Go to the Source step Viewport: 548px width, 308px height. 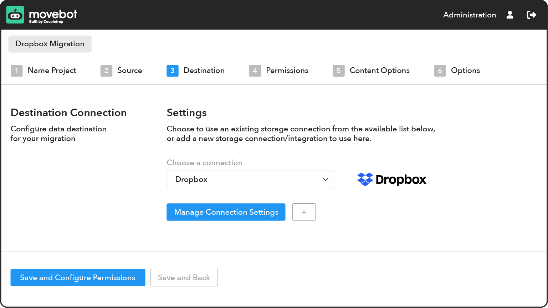(129, 71)
